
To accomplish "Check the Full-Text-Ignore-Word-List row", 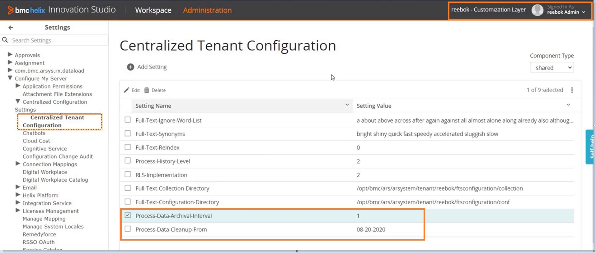I will pyautogui.click(x=128, y=120).
